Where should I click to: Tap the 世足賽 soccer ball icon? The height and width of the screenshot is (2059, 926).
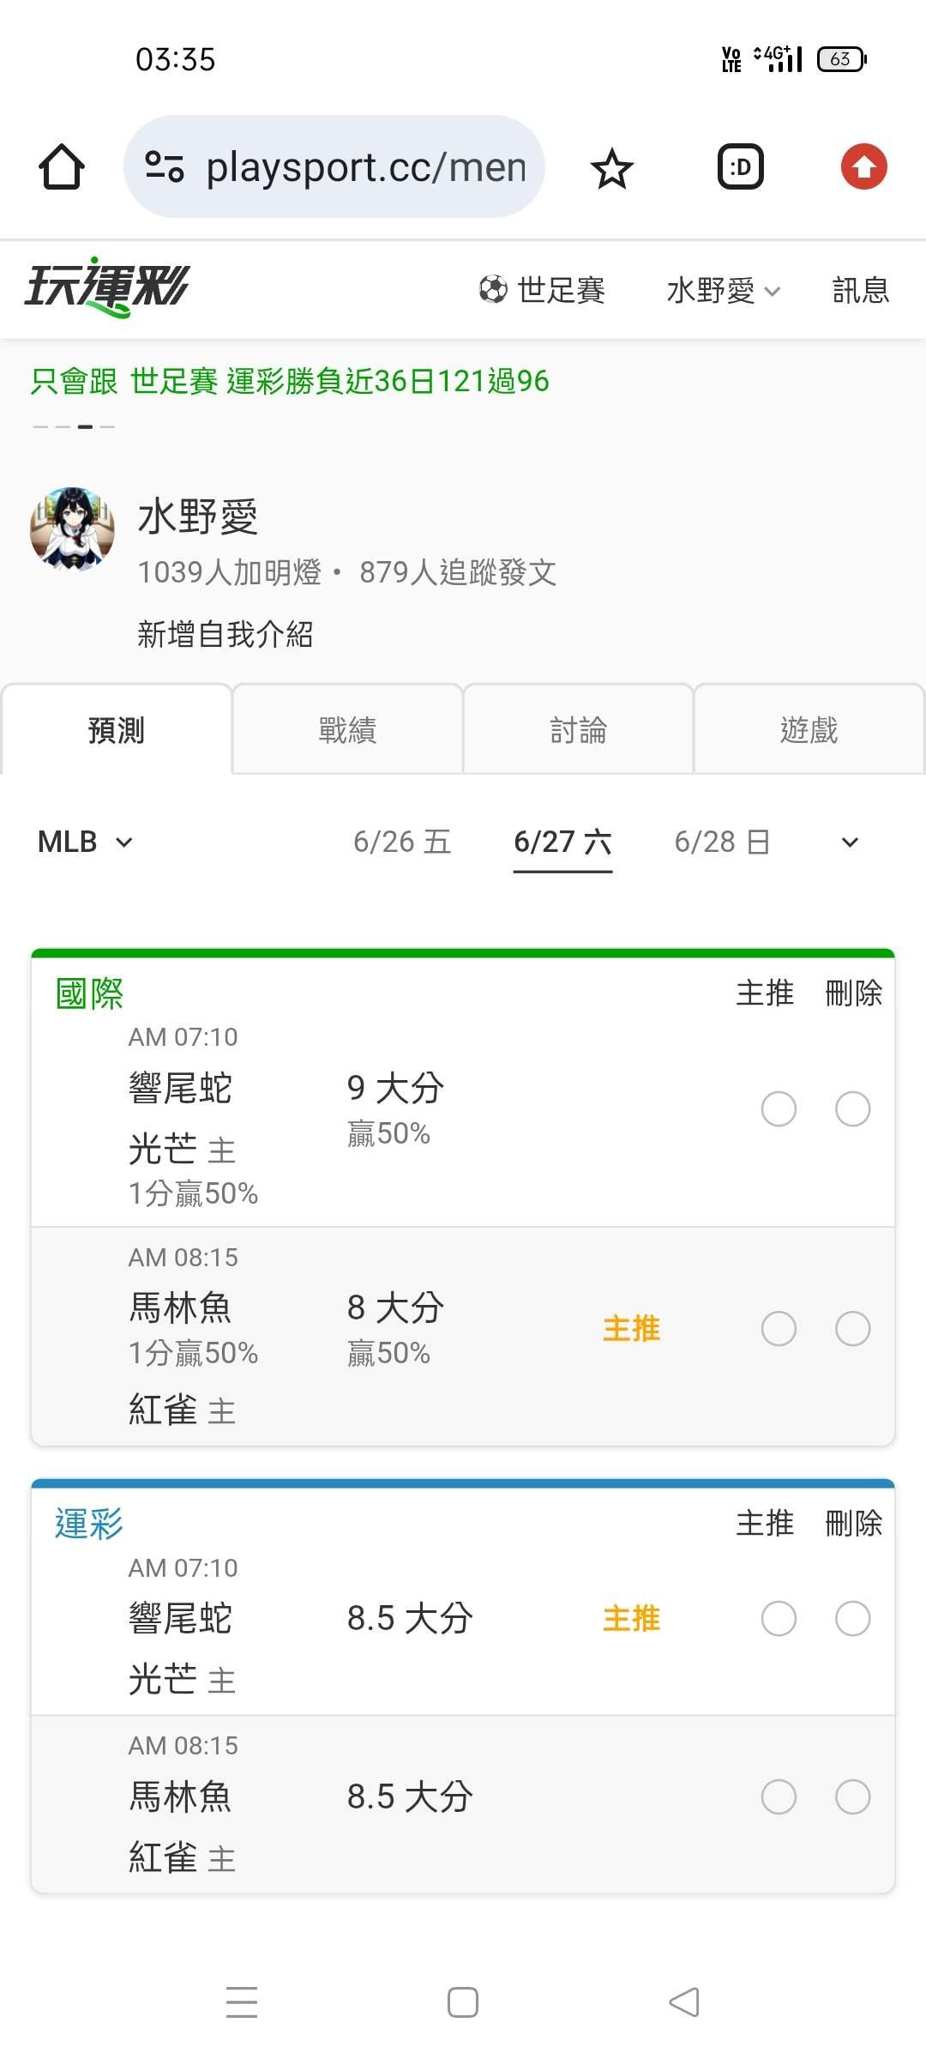493,290
